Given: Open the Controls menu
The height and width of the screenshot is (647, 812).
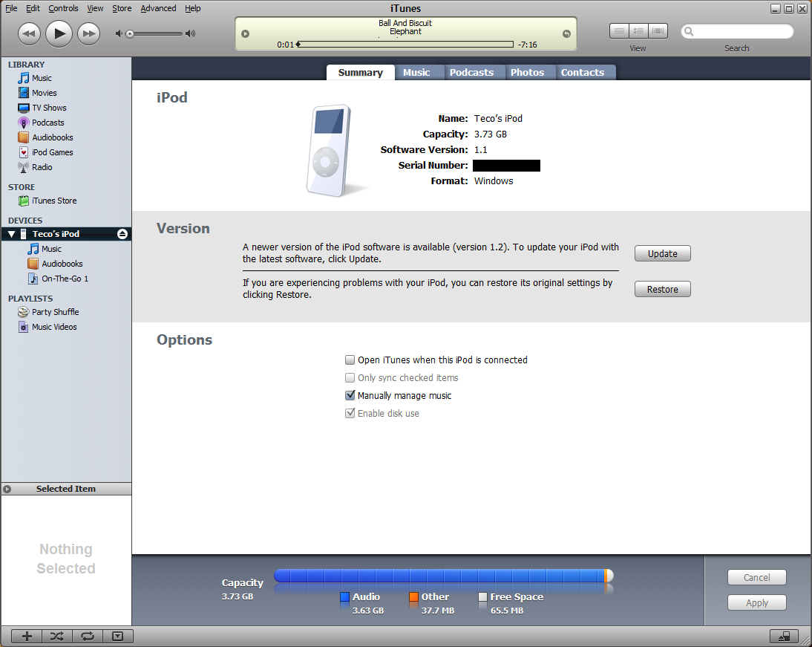Looking at the screenshot, I should (x=63, y=8).
